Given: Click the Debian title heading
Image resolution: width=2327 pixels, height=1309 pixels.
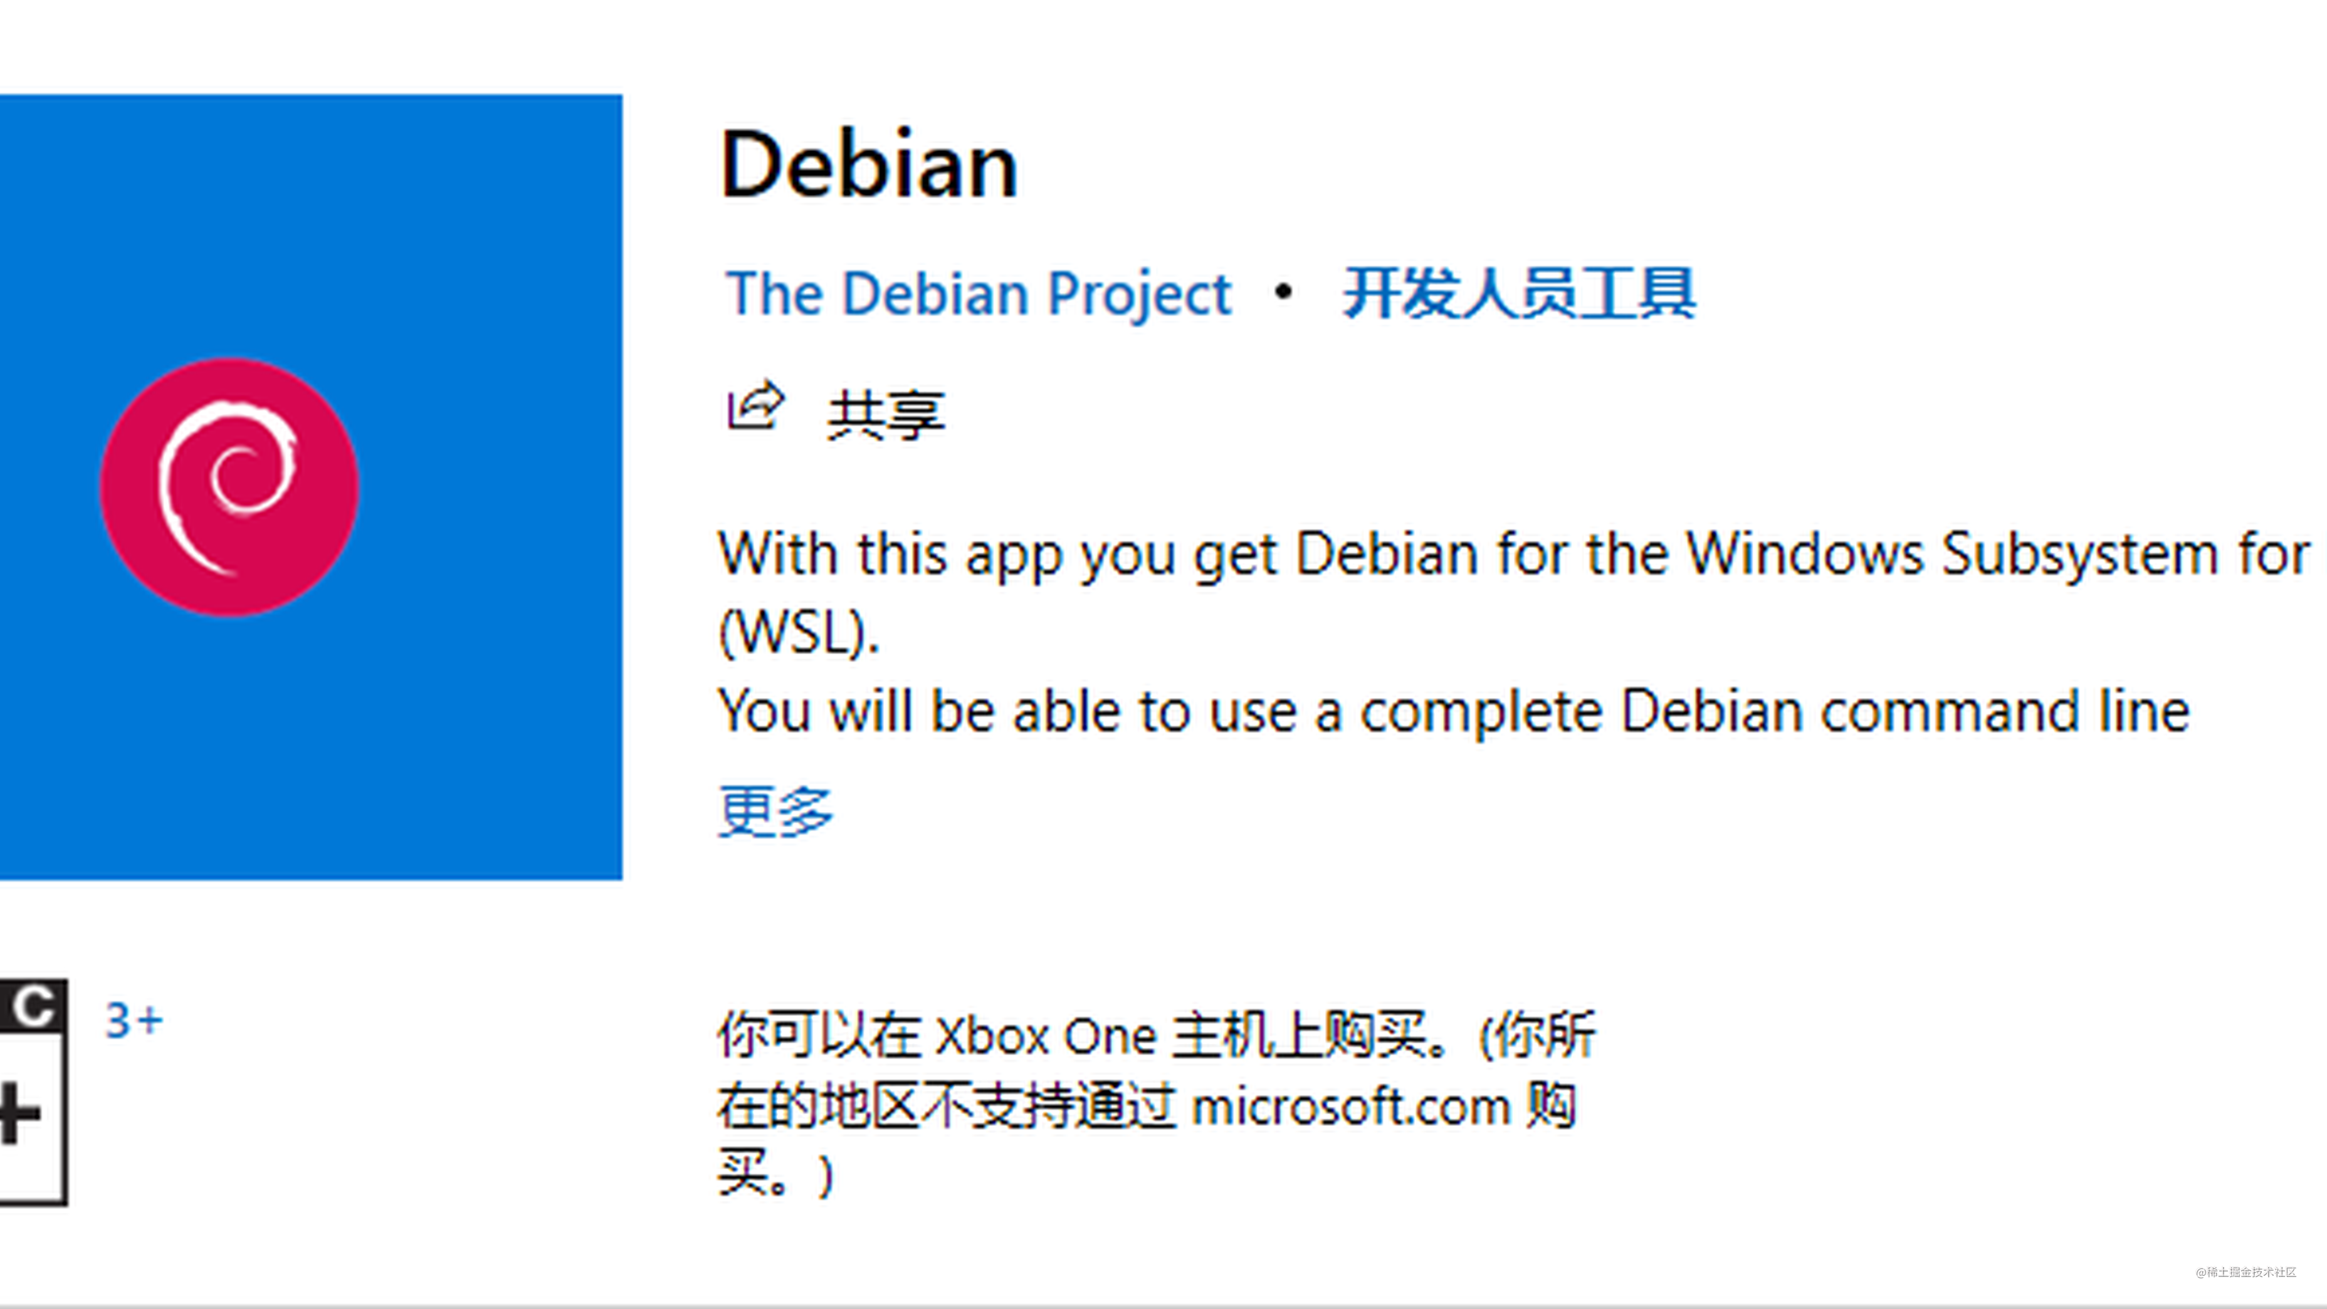Looking at the screenshot, I should point(870,165).
